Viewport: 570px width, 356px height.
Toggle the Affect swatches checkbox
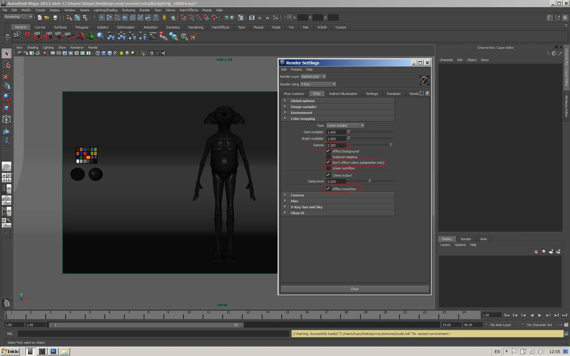pyautogui.click(x=328, y=189)
